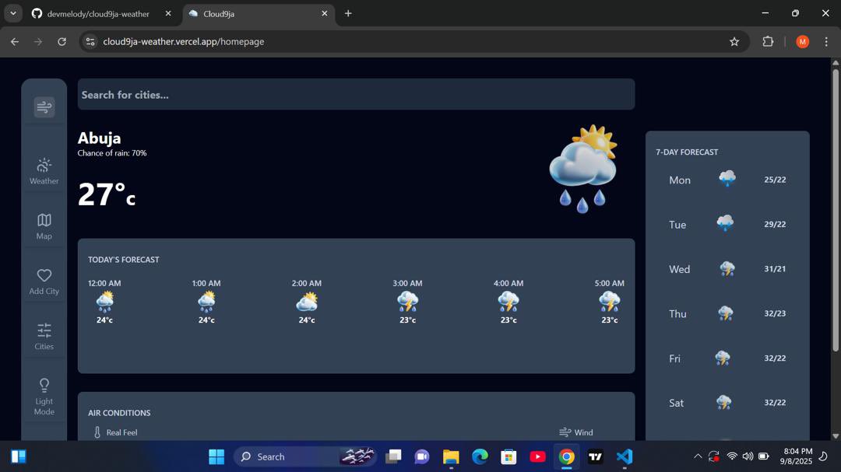Bookmark the page with the star icon

[734, 41]
